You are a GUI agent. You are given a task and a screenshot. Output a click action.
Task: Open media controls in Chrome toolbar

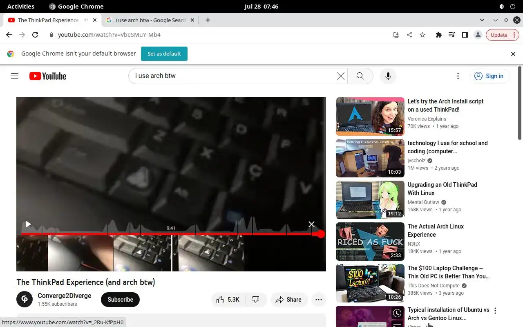point(451,35)
